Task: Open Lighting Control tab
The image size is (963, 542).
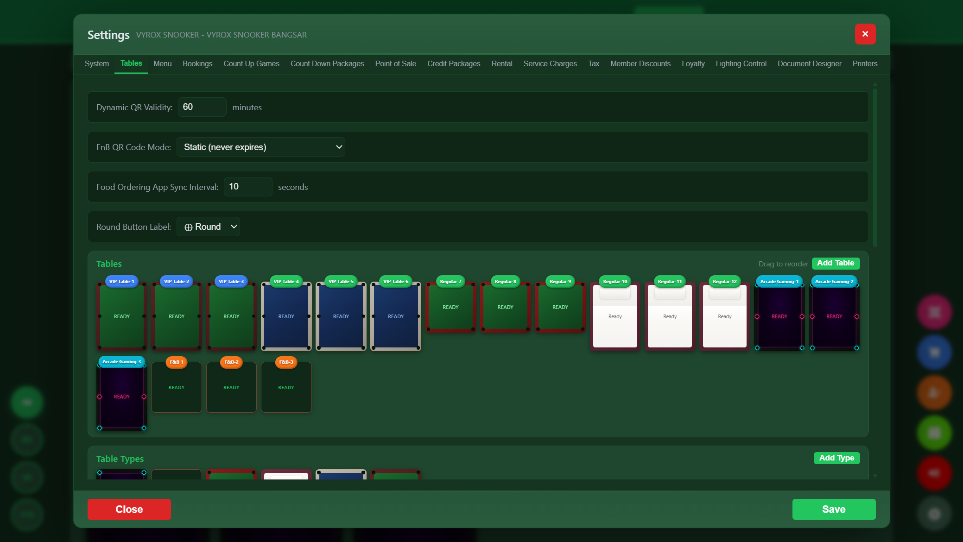Action: 741,64
